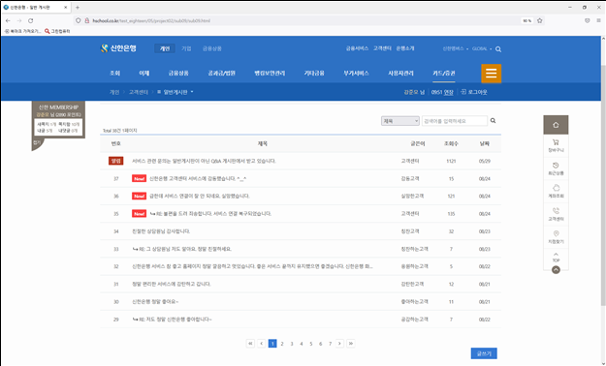Open the 공과금/법원 main menu
Viewport: 606px width, 366px height.
[221, 73]
